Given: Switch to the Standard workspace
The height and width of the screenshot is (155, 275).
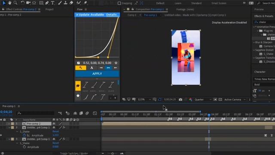Looking at the screenshot, I should 196,3.
